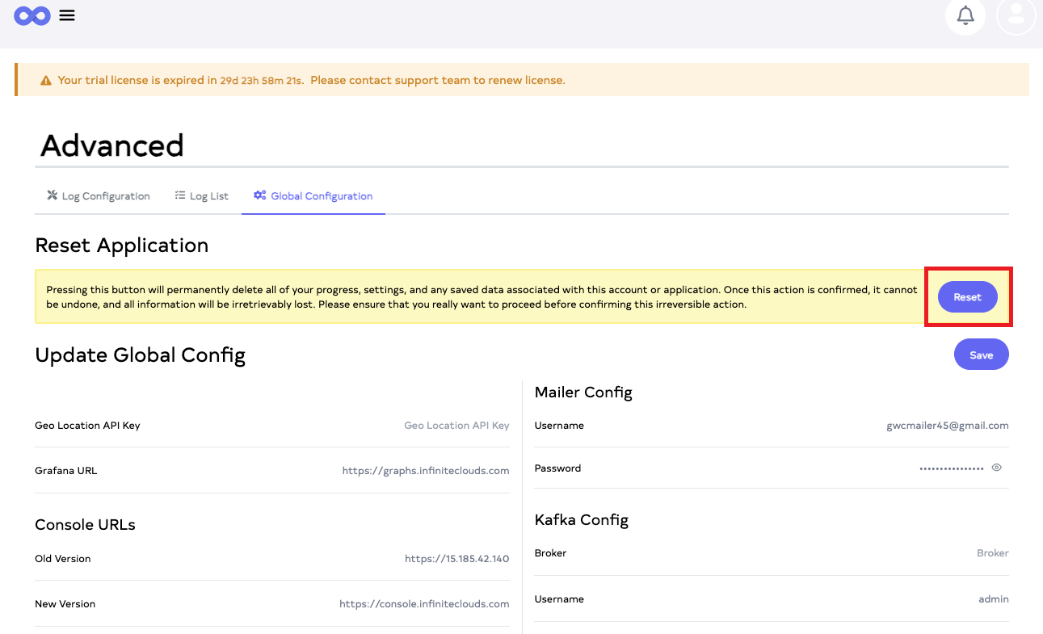Open the notifications bell
The image size is (1043, 634).
tap(965, 15)
